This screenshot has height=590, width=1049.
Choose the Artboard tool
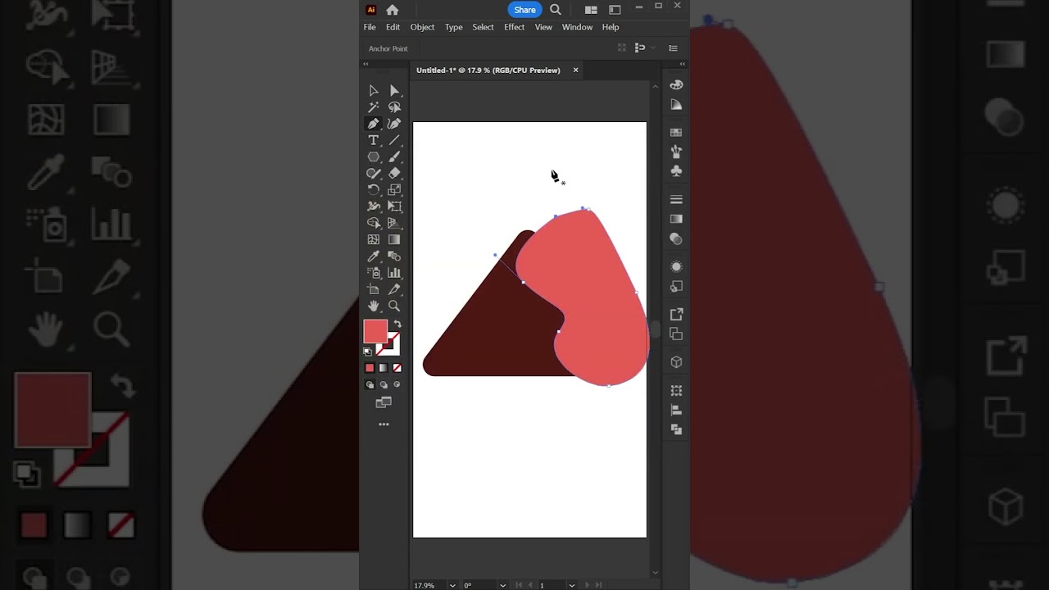click(x=374, y=289)
